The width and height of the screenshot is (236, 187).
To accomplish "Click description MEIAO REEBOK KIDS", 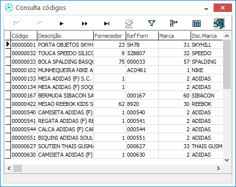I will click(x=65, y=104).
